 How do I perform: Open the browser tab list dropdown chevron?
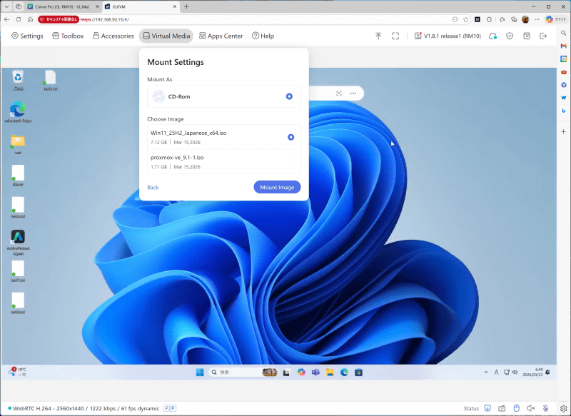click(x=7, y=6)
